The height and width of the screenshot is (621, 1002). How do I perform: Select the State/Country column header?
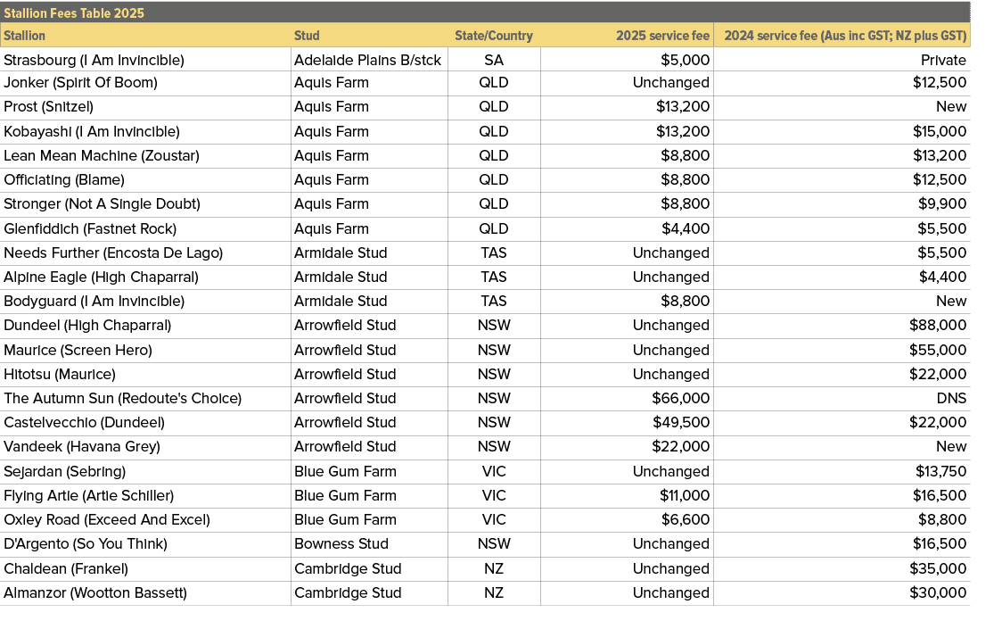click(x=494, y=36)
